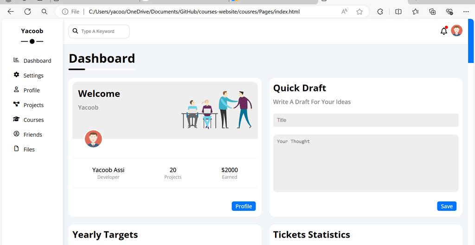Refresh the page with reload icon
Image resolution: width=475 pixels, height=245 pixels.
click(27, 12)
